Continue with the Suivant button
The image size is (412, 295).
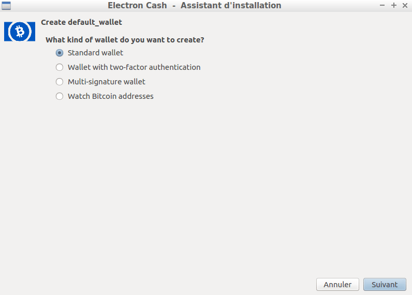coord(385,285)
